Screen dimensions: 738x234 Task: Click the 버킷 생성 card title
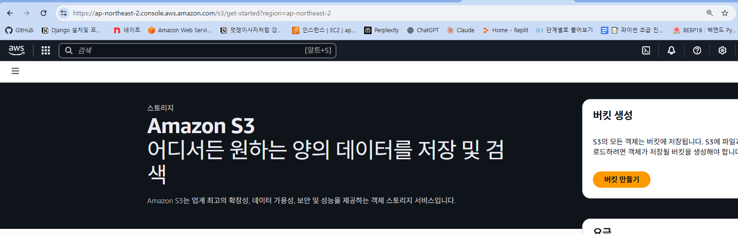coord(613,115)
